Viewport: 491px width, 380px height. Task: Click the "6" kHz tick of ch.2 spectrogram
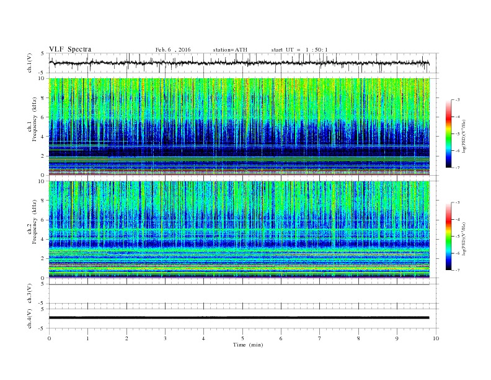(43, 220)
